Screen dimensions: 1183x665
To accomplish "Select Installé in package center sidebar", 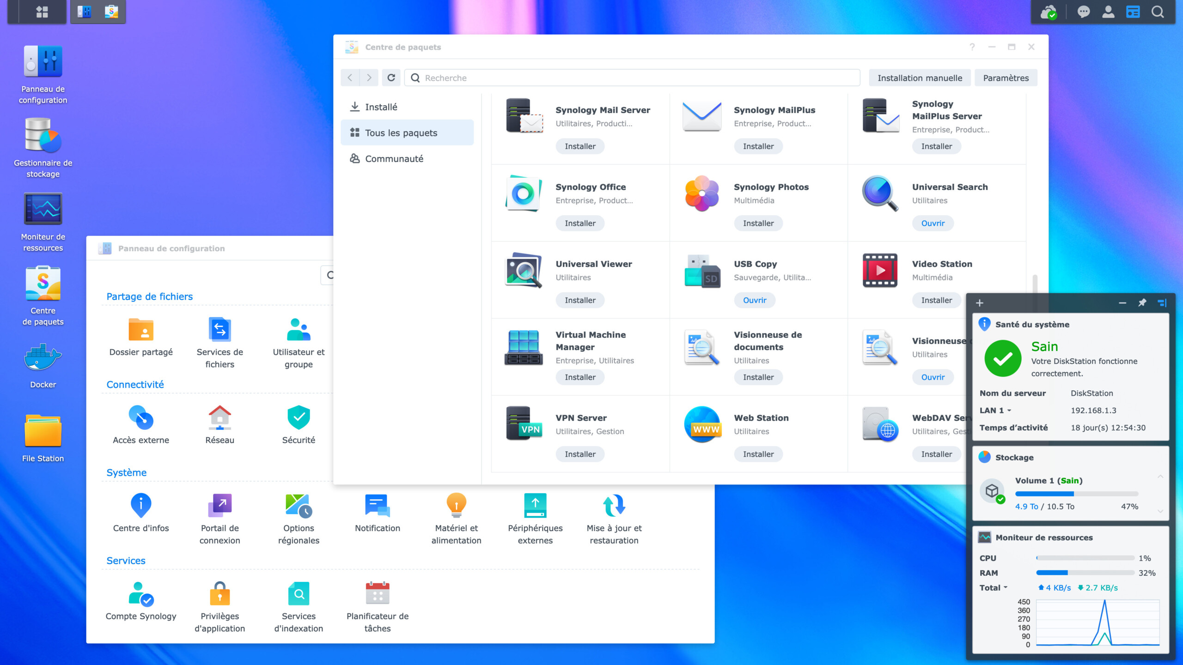I will (407, 107).
